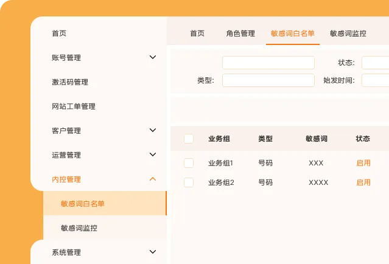Click the 启用 status link for 业务组1

coord(363,163)
